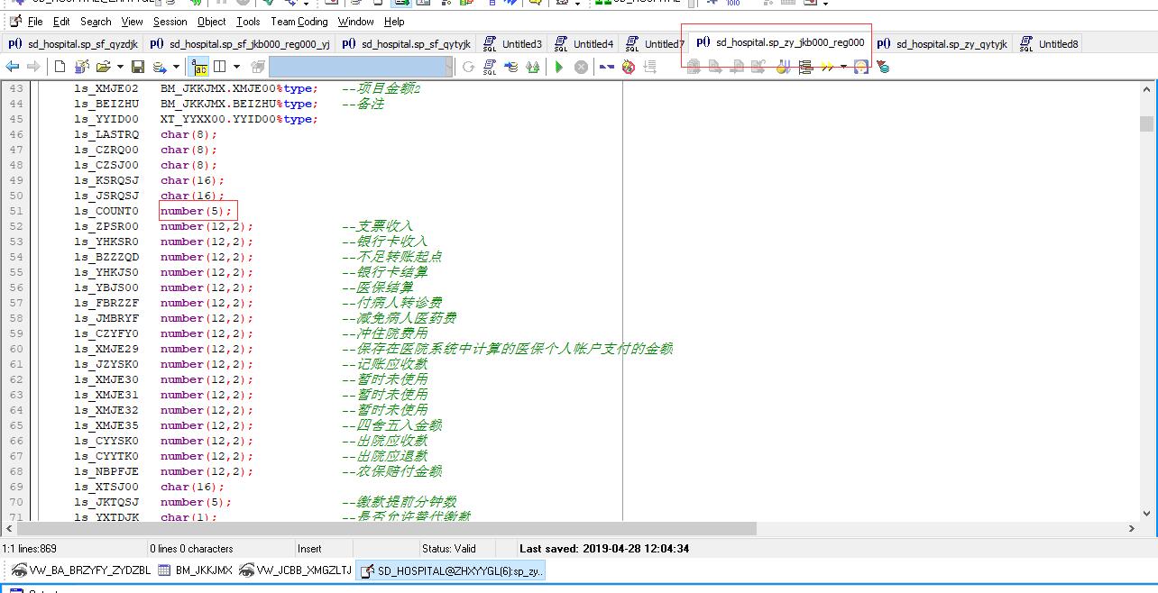Click 'ls_JKTQSJ' on line 70
This screenshot has width=1158, height=593.
tap(106, 502)
